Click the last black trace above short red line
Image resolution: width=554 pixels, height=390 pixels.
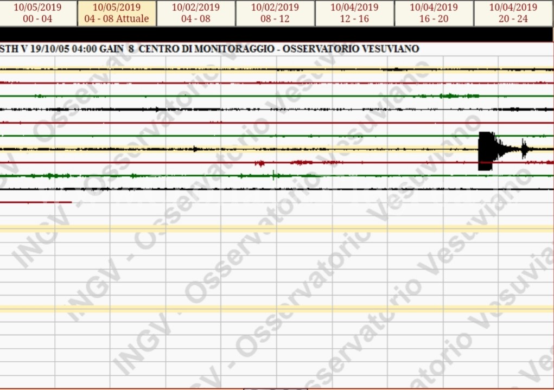click(271, 189)
